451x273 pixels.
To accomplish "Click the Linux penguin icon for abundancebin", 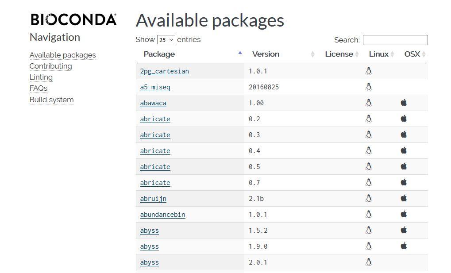I will pos(368,214).
